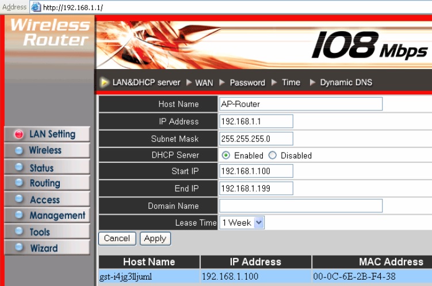Click the Internet Explorer page icon in address bar

tap(36, 7)
